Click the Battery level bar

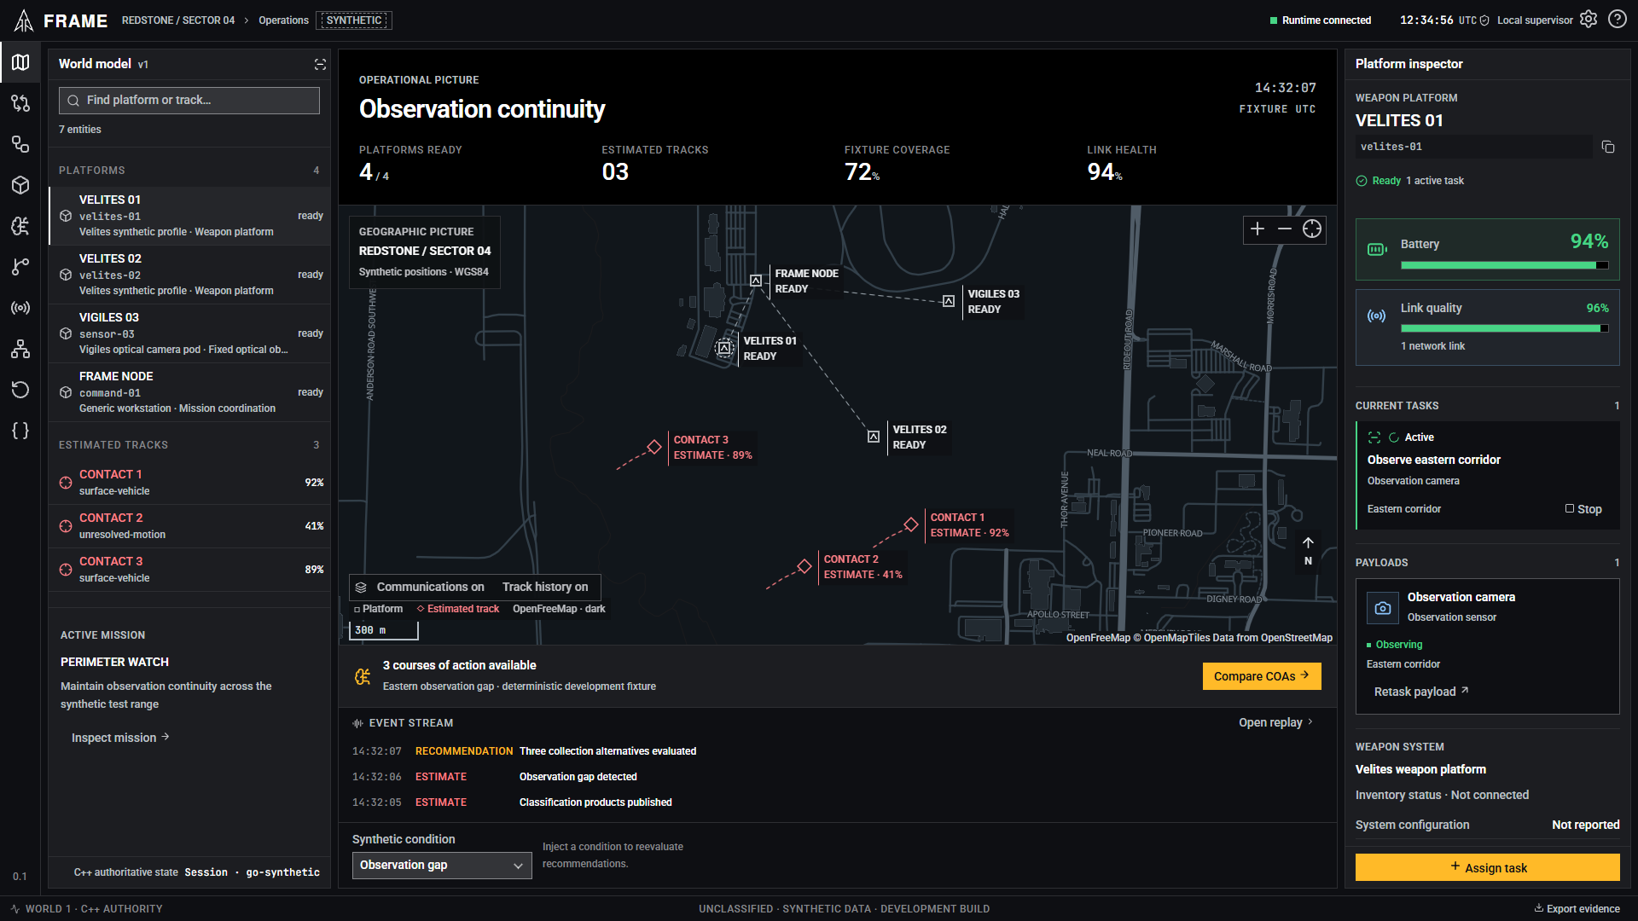[x=1504, y=265]
